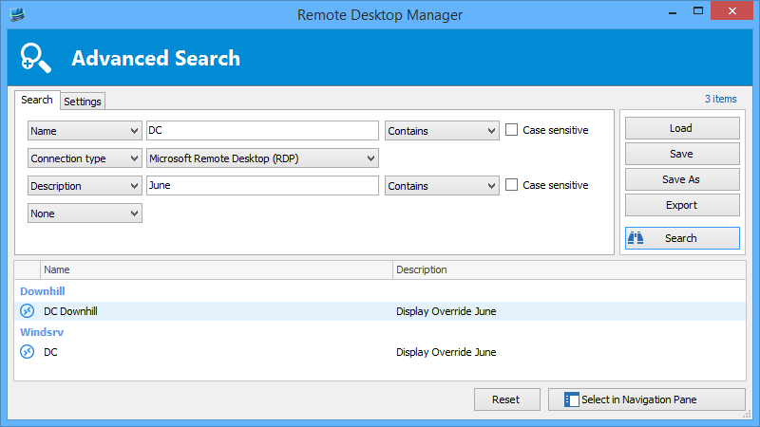Open the Microsoft Remote Desktop (RDP) dropdown
The image size is (760, 427).
(262, 158)
